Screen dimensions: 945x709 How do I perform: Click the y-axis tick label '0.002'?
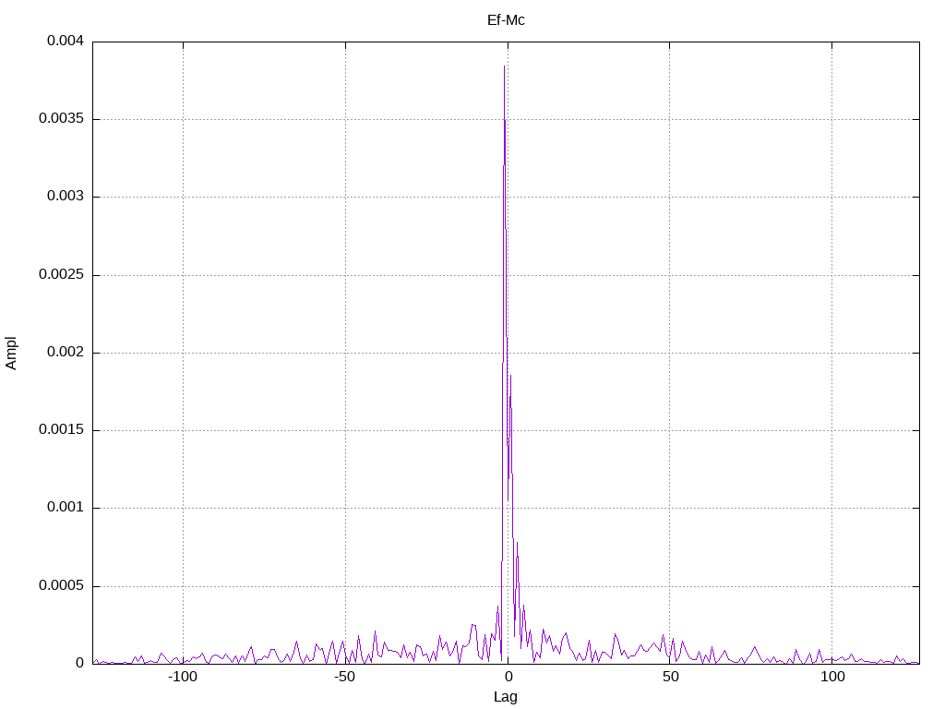point(66,352)
